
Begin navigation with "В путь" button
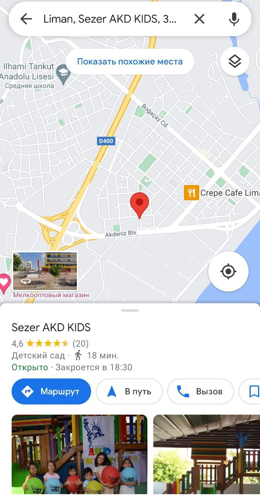pyautogui.click(x=129, y=391)
